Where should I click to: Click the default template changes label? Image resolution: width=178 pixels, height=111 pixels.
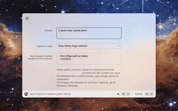(x=41, y=57)
